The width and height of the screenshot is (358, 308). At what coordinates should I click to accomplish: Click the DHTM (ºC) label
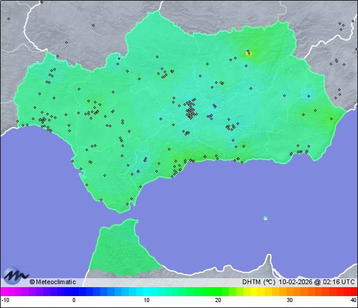[257, 282]
